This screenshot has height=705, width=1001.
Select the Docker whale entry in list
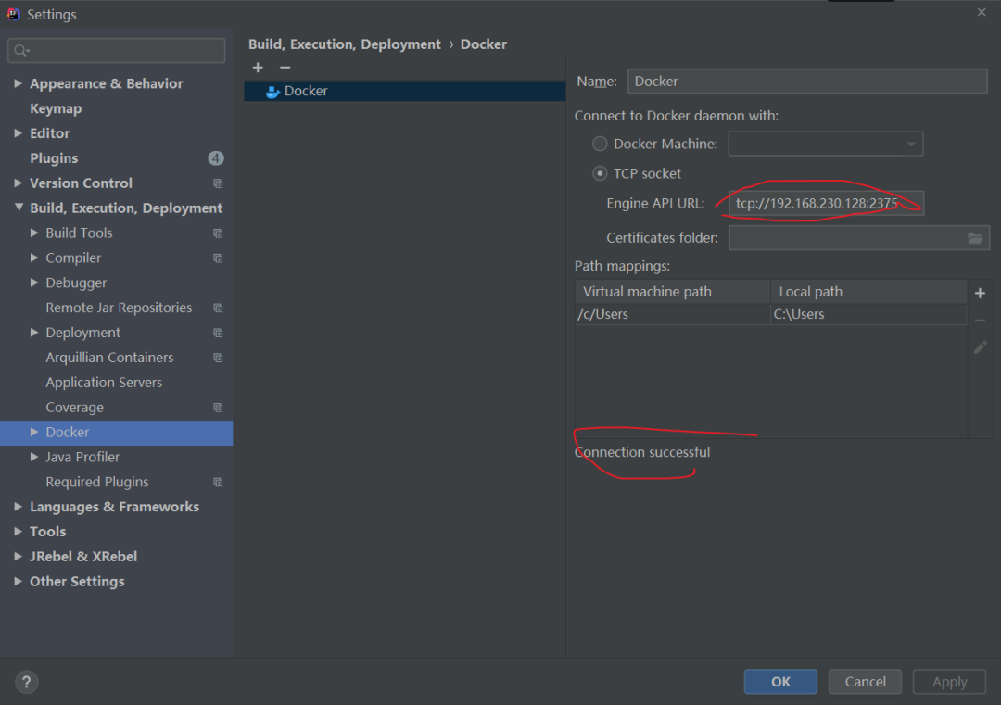pos(405,91)
